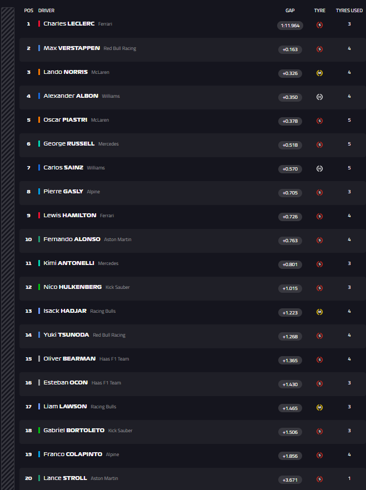
Task: Click Charles Leclerc's soft tyre icon
Action: (319, 25)
